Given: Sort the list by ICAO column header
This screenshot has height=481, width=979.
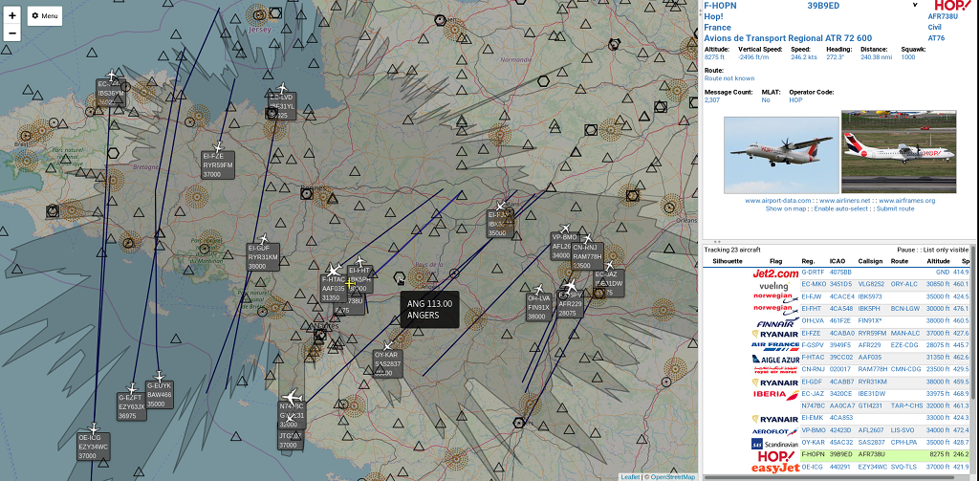Looking at the screenshot, I should point(838,261).
